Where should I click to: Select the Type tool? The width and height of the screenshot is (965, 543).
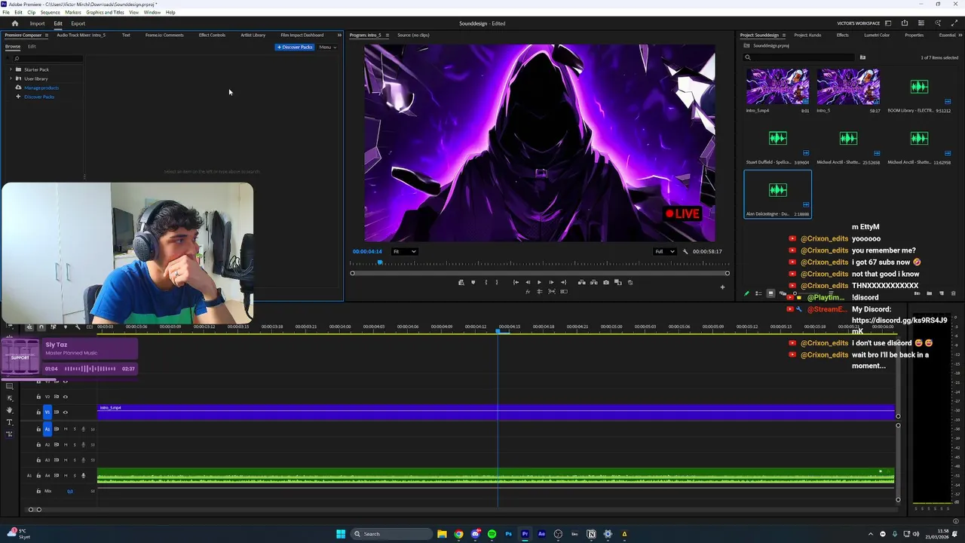tap(10, 422)
